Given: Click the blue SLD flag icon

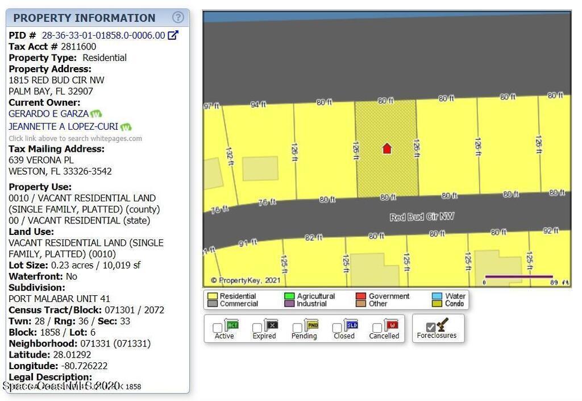Looking at the screenshot, I should click(351, 325).
